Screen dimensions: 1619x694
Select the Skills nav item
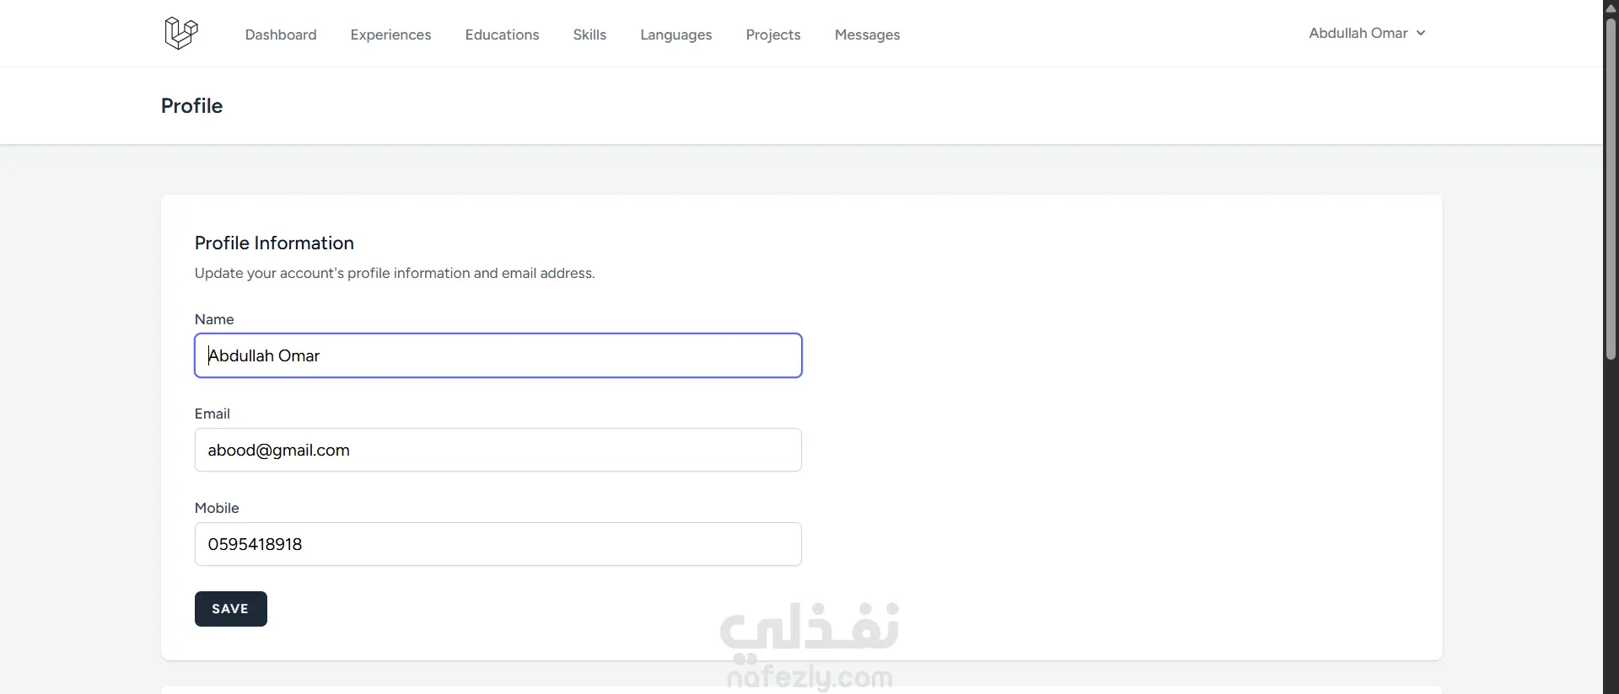(589, 35)
